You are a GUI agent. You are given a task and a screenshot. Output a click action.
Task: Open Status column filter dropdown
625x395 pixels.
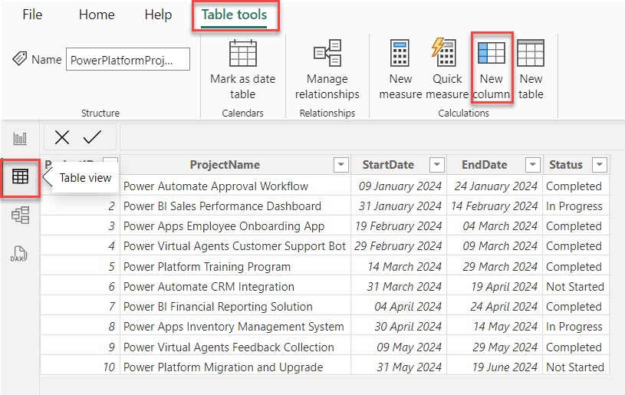click(x=600, y=165)
